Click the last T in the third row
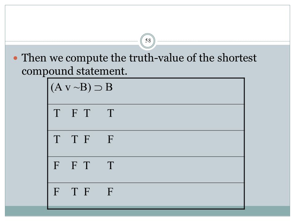The width and height of the screenshot is (295, 221). tap(111, 165)
